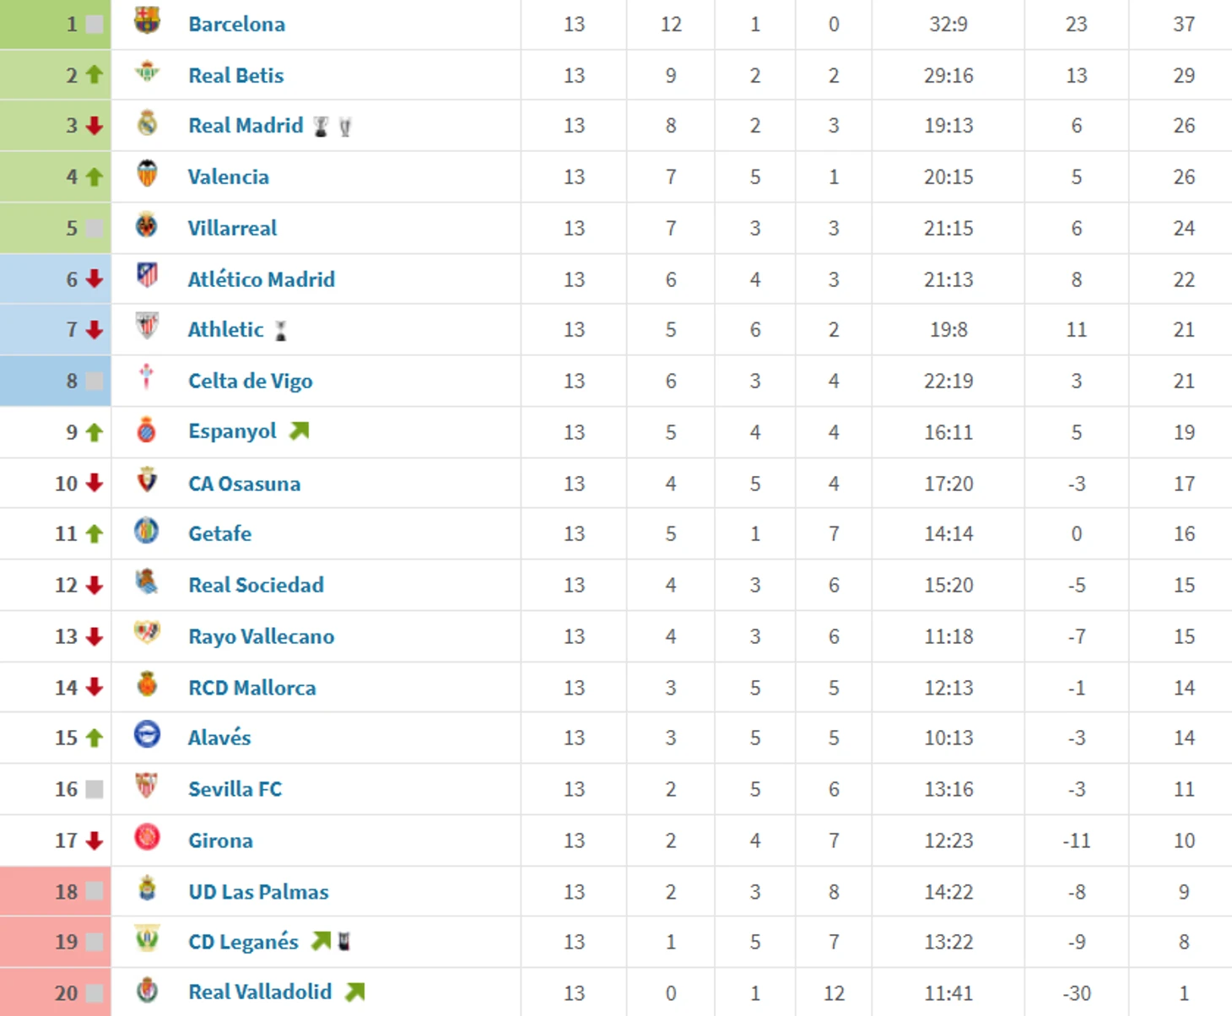The width and height of the screenshot is (1232, 1016).
Task: Follow the Real Sociedad link
Action: pos(256,585)
